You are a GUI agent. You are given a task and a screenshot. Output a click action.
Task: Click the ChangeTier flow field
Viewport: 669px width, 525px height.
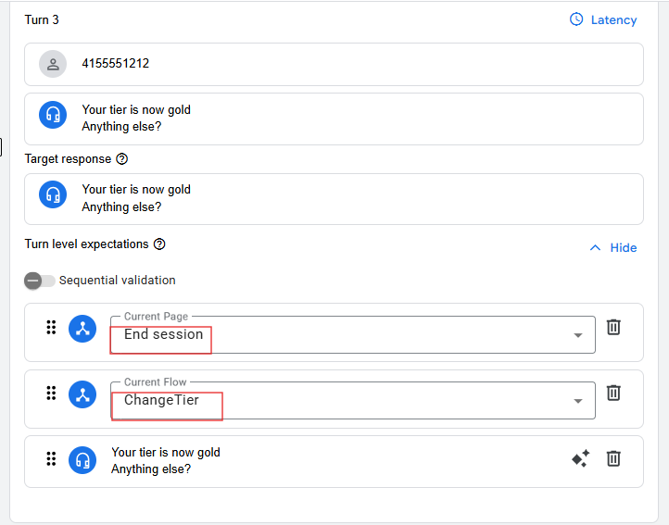343,400
